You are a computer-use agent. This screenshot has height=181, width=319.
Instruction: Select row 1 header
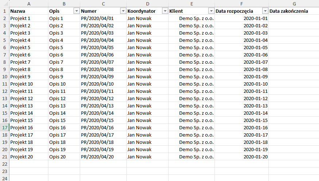coord(4,11)
